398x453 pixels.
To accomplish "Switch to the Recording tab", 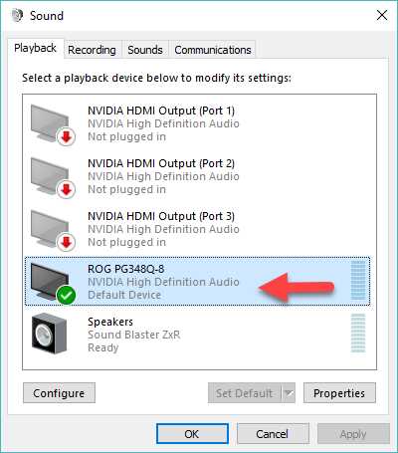I will (x=92, y=50).
